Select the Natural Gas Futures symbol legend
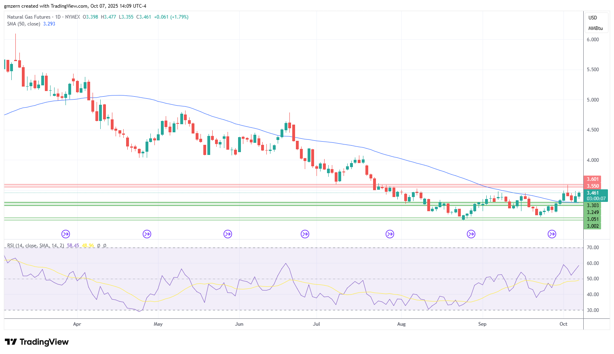 [x=29, y=17]
